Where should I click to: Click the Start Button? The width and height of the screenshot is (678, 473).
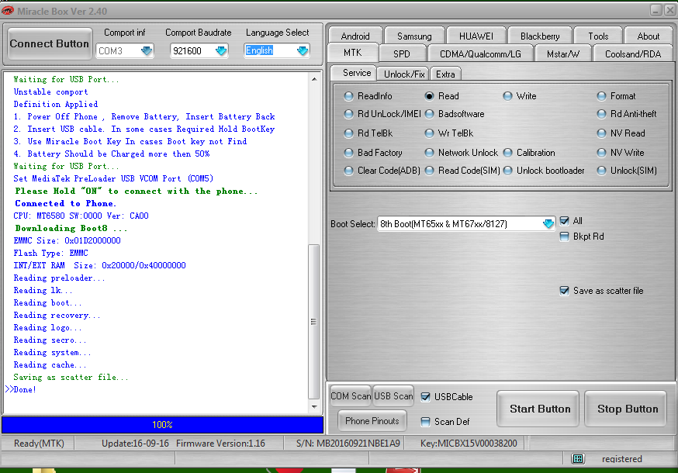538,409
